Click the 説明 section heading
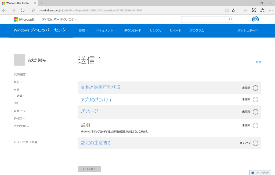Viewport: 275px width, 175px height. click(85, 125)
